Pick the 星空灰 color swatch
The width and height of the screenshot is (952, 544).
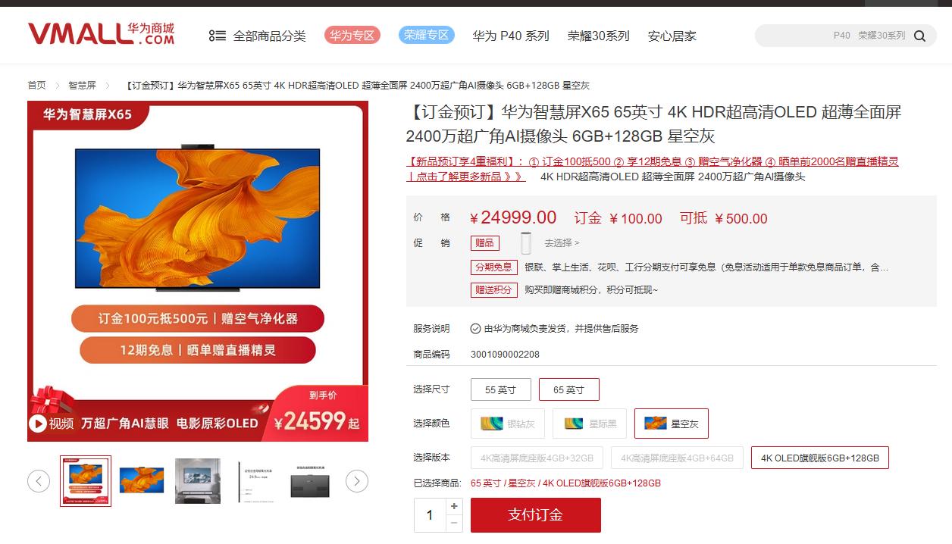coord(672,424)
